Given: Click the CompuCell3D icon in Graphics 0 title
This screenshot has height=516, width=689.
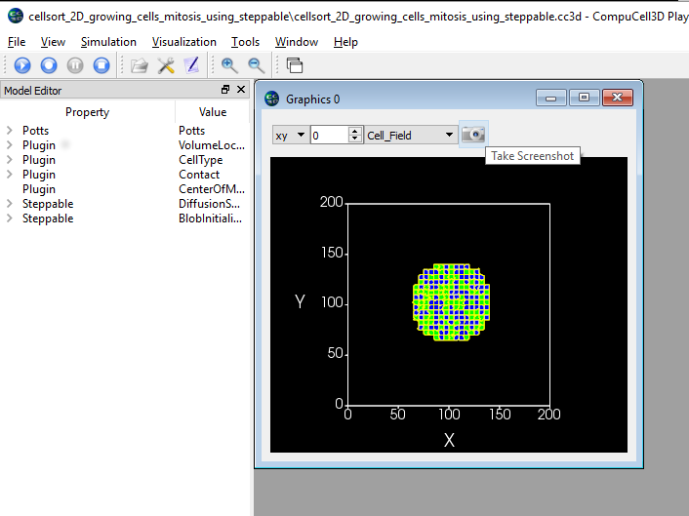Looking at the screenshot, I should pyautogui.click(x=272, y=99).
